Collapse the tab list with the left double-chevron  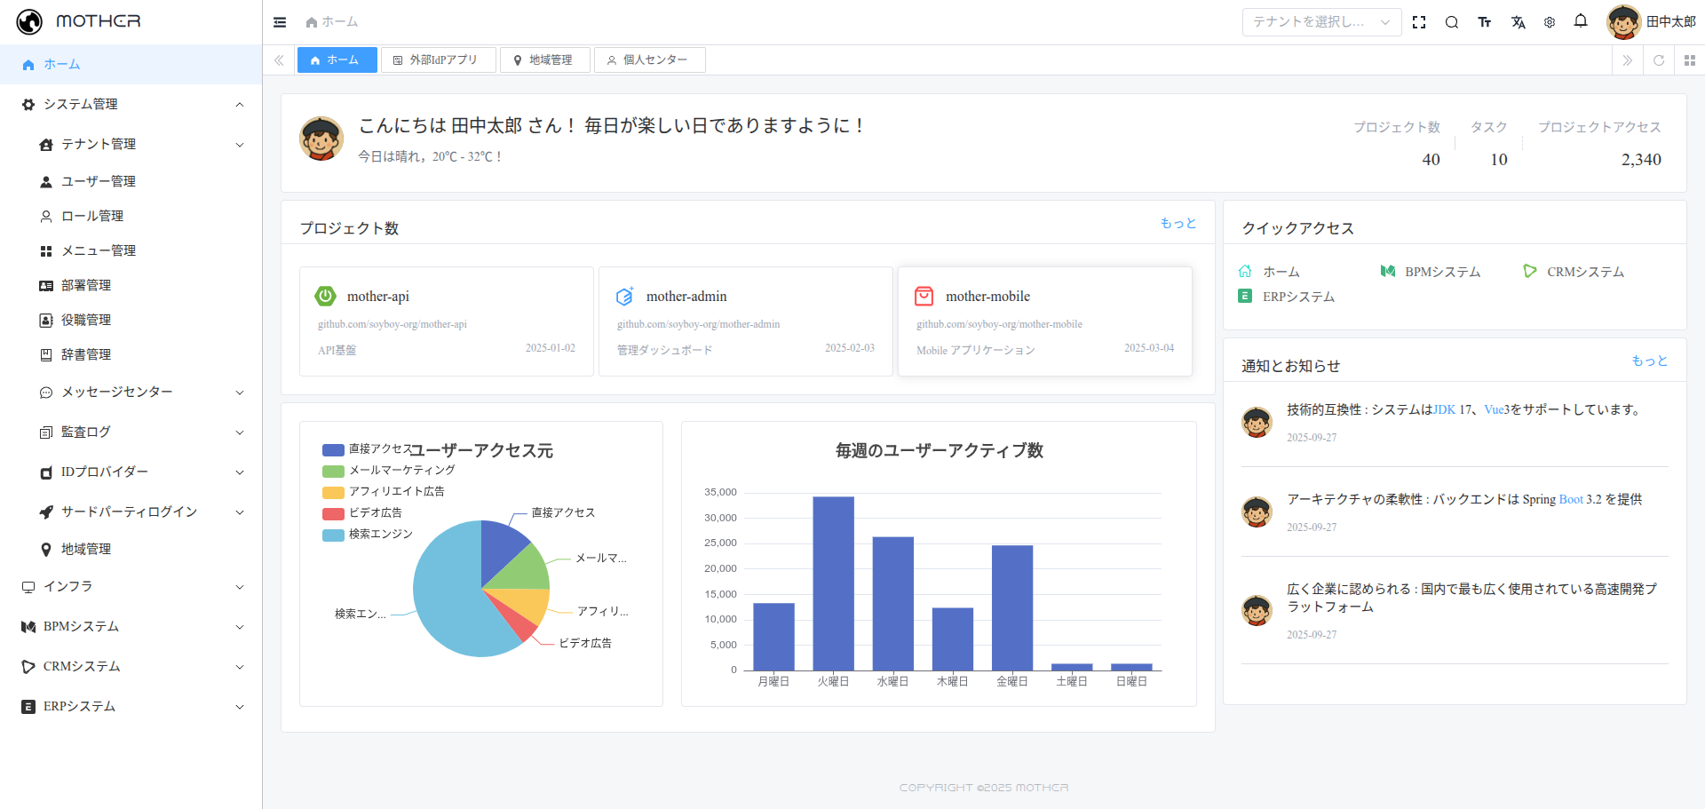279,59
